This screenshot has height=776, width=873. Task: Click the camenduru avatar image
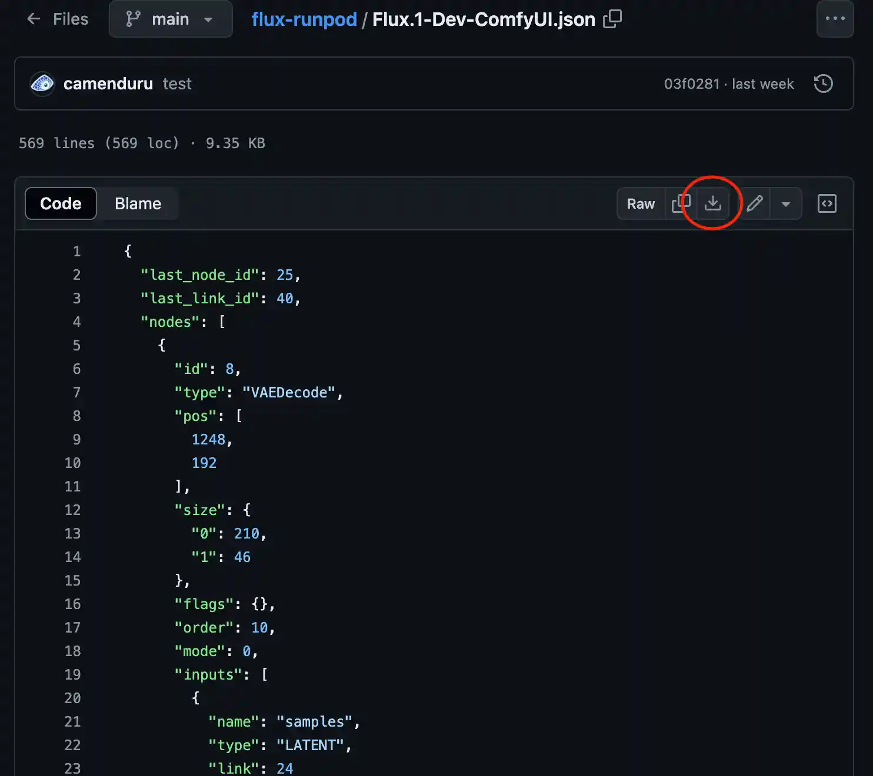[x=42, y=83]
